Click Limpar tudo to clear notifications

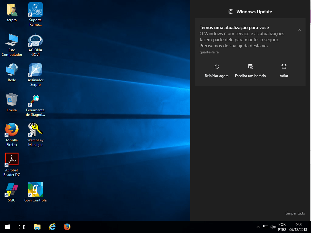(x=295, y=213)
